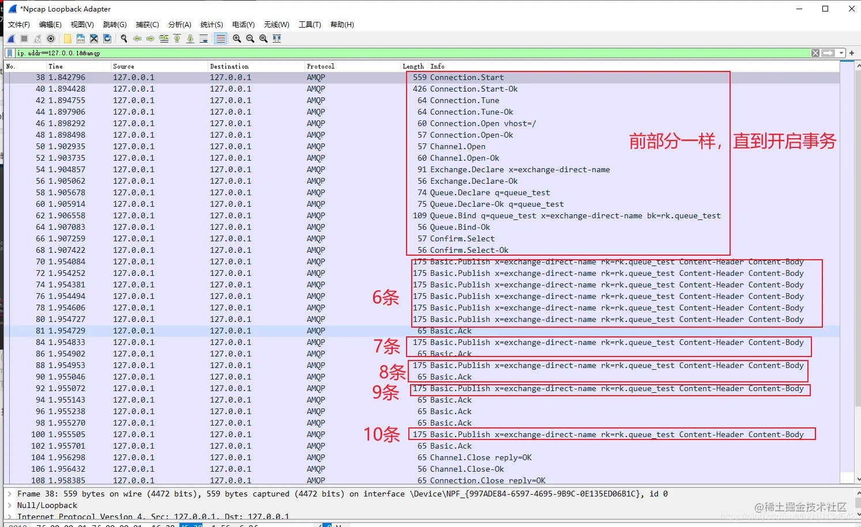Select packet 50 Channel.Open

[422, 146]
